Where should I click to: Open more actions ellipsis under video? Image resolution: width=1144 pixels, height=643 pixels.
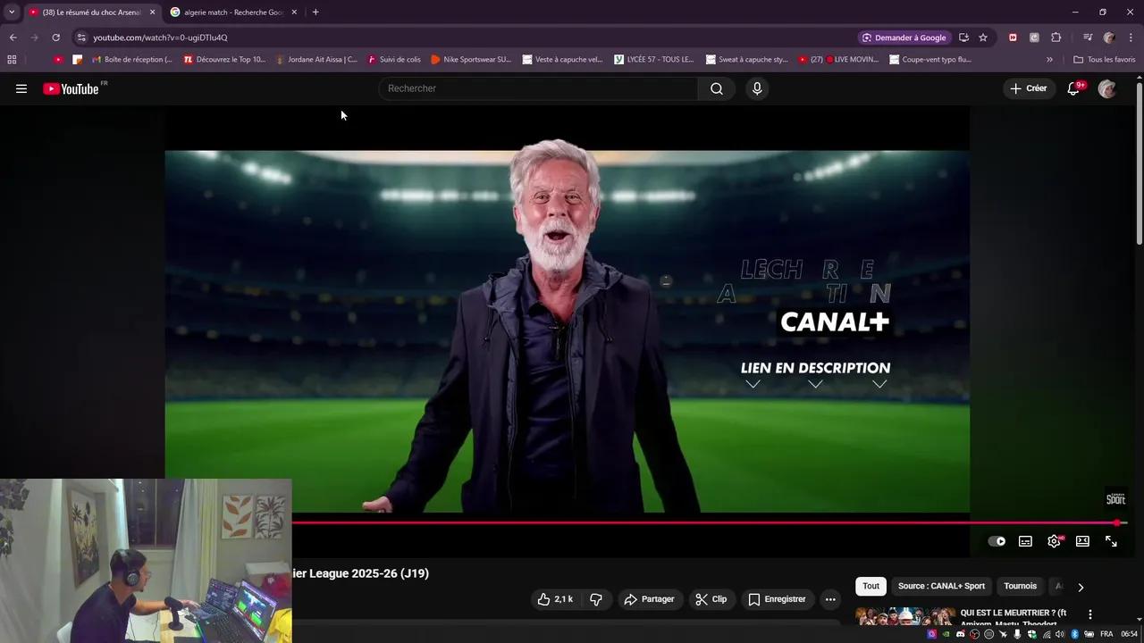click(830, 599)
